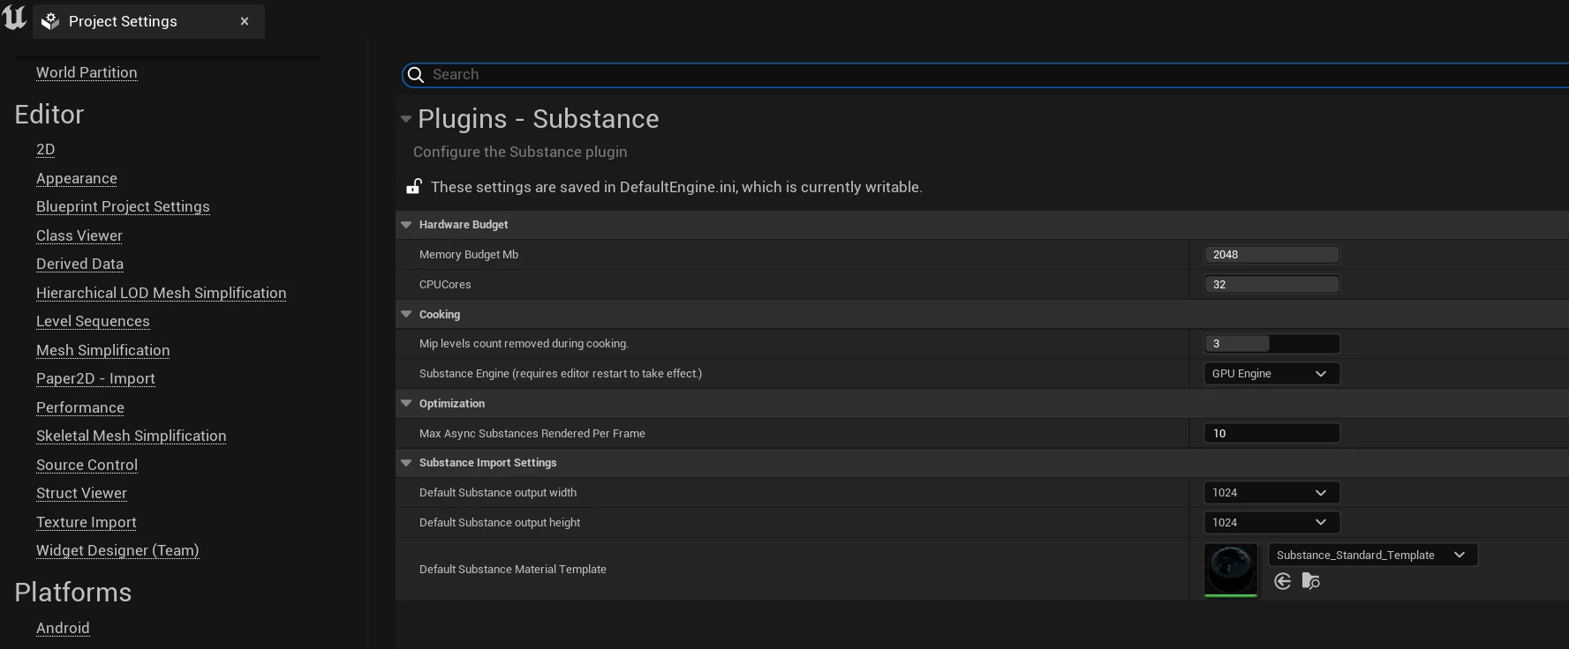Collapse the Hardware Budget category
This screenshot has width=1569, height=649.
(406, 225)
